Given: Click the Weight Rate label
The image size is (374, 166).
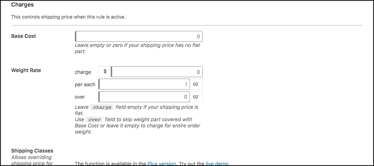Looking at the screenshot, I should coord(26,70).
